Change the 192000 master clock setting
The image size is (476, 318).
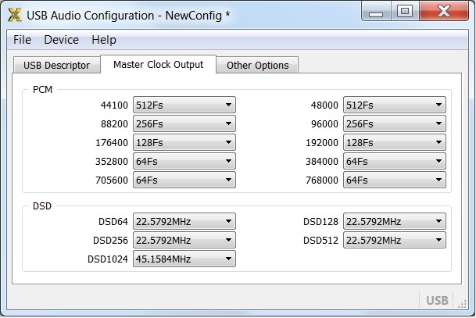[395, 143]
